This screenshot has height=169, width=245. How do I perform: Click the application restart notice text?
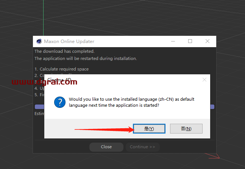coord(86,58)
